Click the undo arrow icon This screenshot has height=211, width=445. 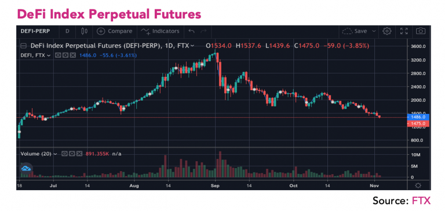pos(192,31)
